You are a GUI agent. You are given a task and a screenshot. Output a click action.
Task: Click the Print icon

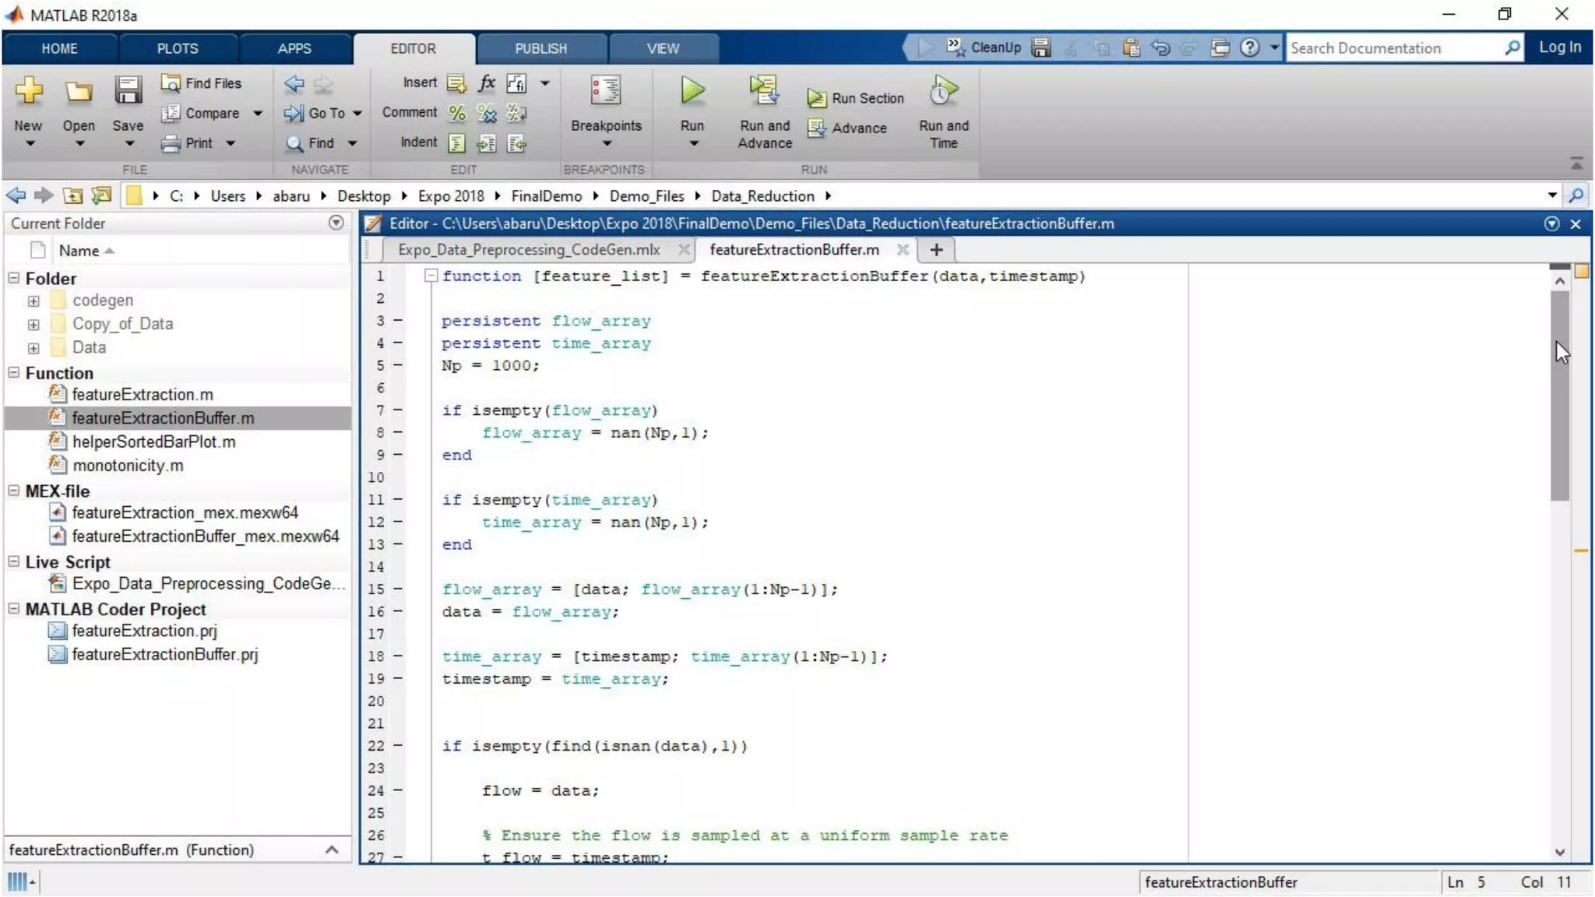pos(171,143)
